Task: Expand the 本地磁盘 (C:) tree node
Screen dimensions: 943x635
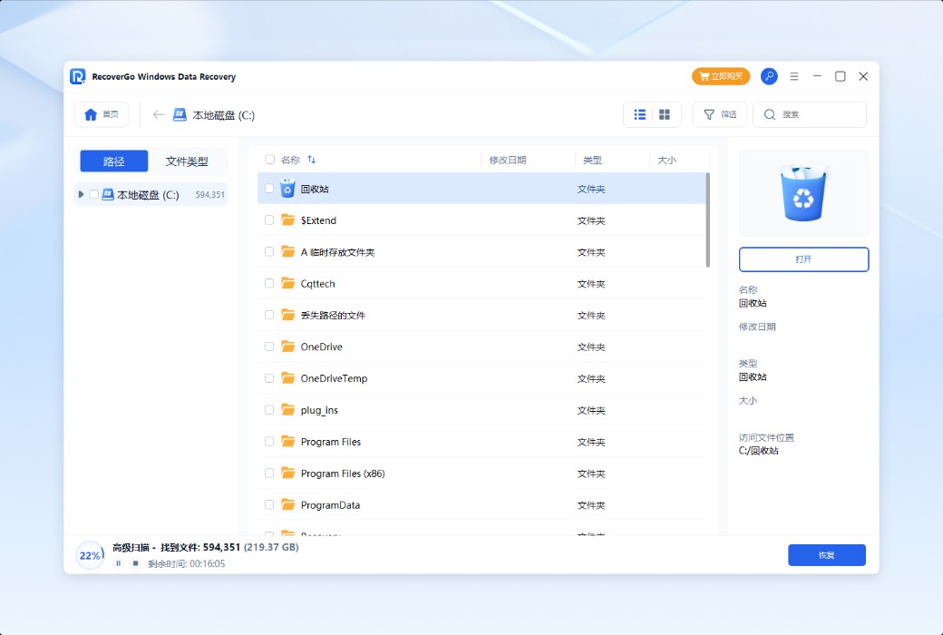Action: click(x=80, y=194)
